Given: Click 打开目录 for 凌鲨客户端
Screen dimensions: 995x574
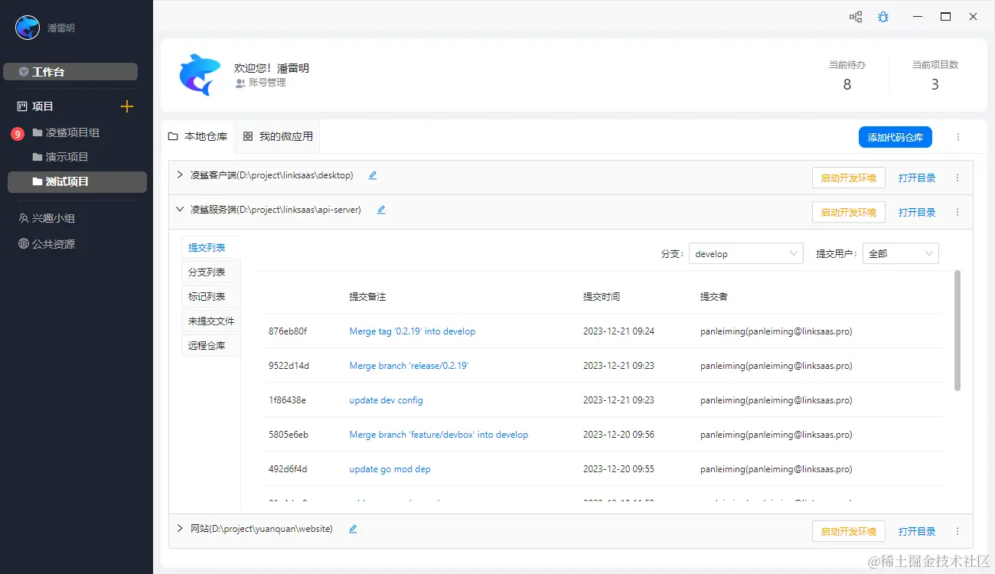Looking at the screenshot, I should click(x=917, y=178).
